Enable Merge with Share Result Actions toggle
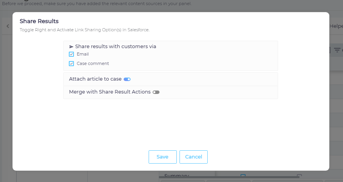Screen dimensions: 343x182 156,92
